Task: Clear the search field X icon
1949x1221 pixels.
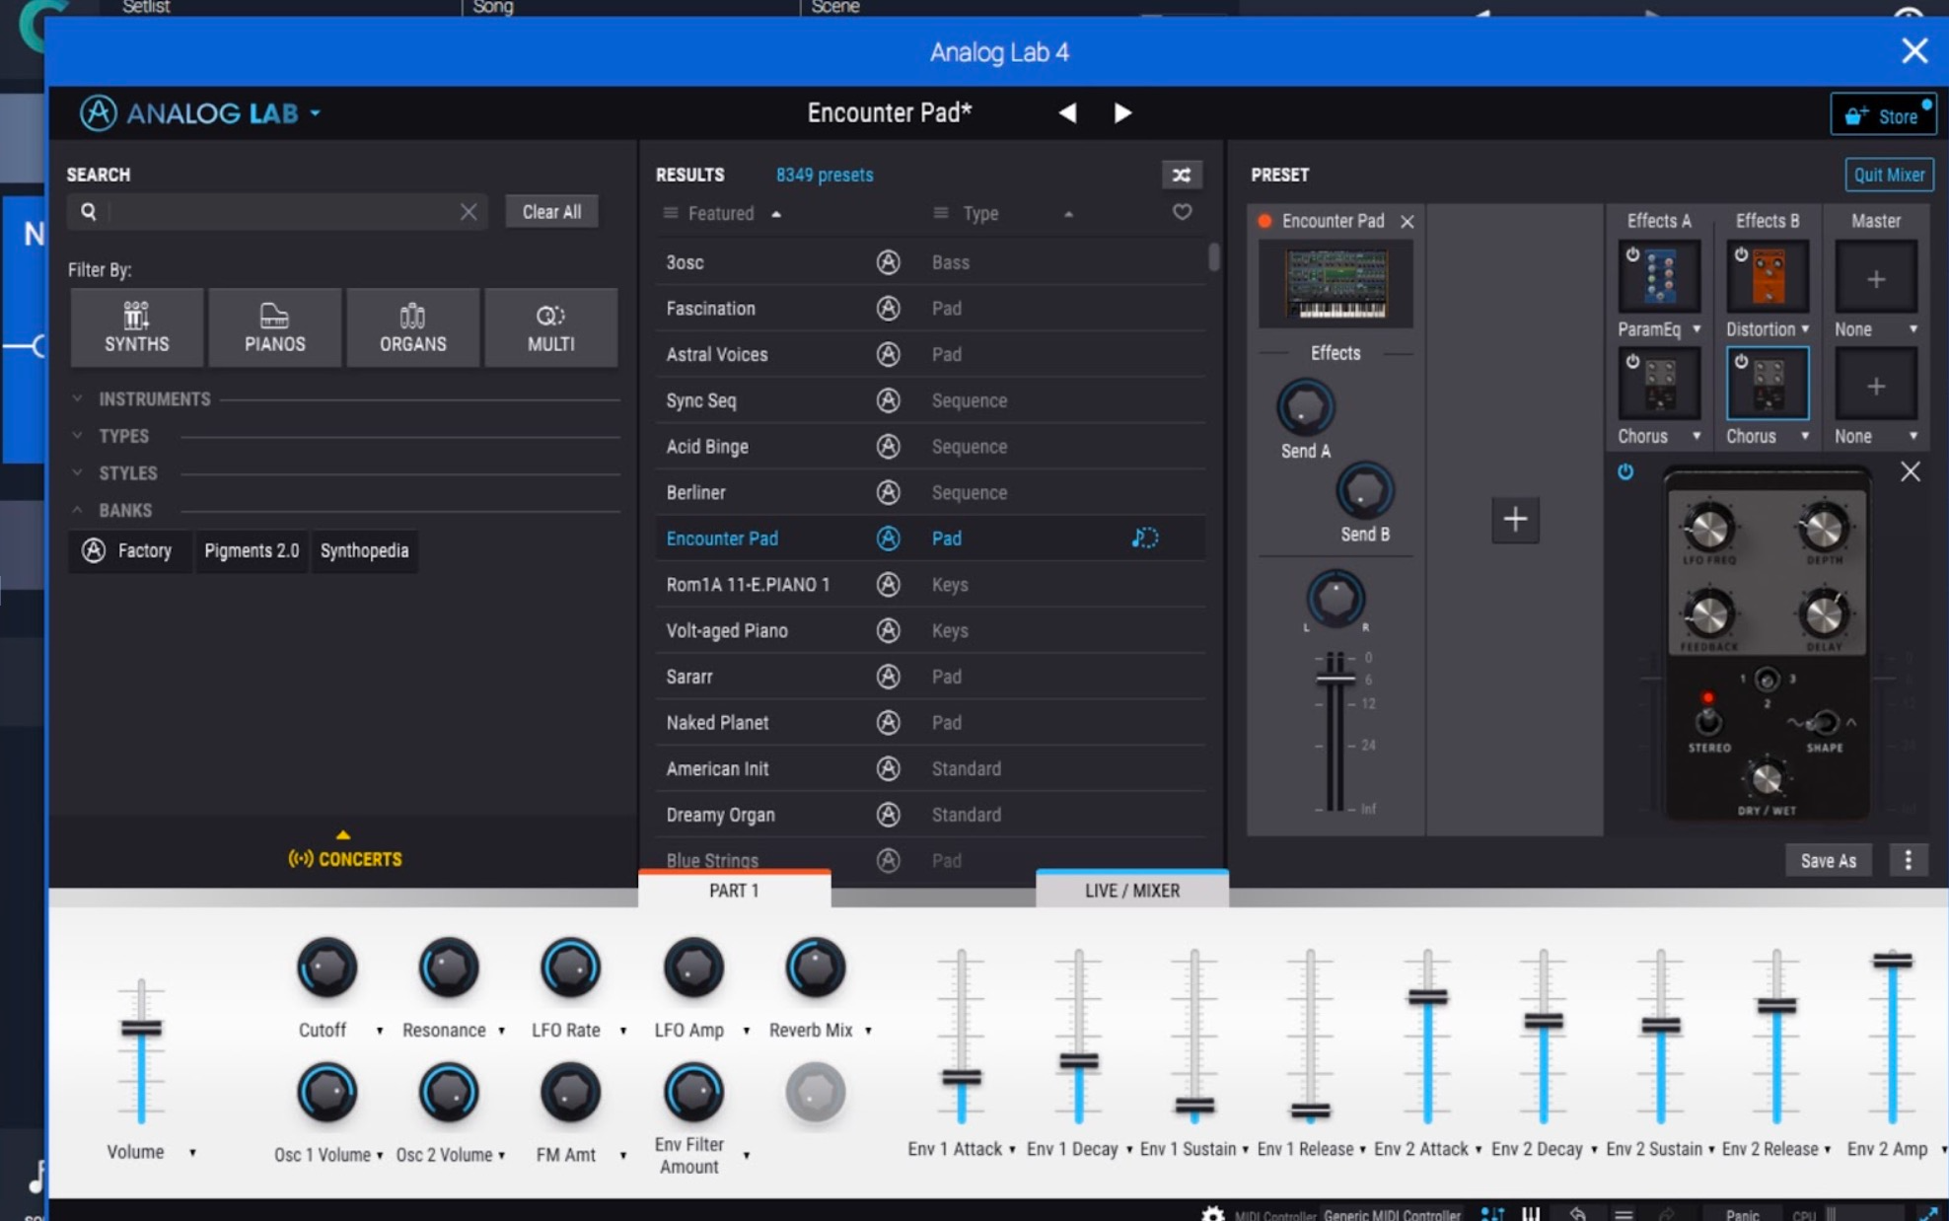Action: pyautogui.click(x=469, y=211)
